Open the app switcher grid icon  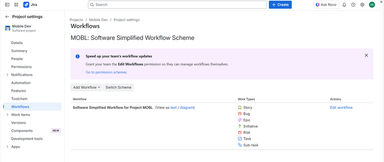tap(16, 5)
